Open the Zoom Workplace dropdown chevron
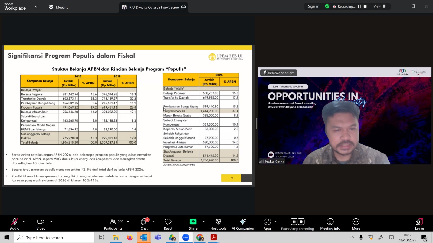 tap(36, 7)
